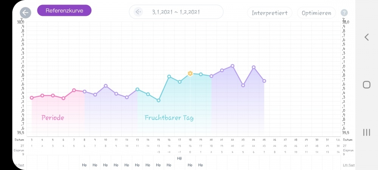This screenshot has width=378, height=170.
Task: Open Android recent apps button
Action: (x=366, y=132)
